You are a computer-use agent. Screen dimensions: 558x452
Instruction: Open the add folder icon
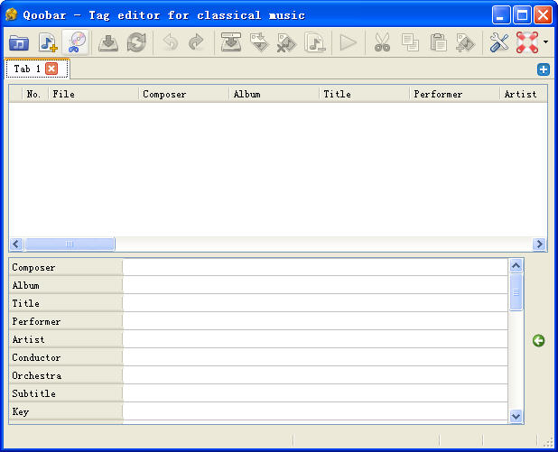coord(19,43)
